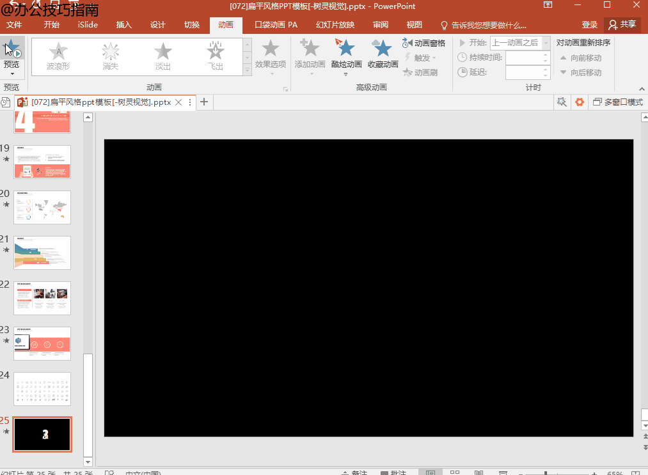Add a new document tab with plus

click(x=204, y=102)
